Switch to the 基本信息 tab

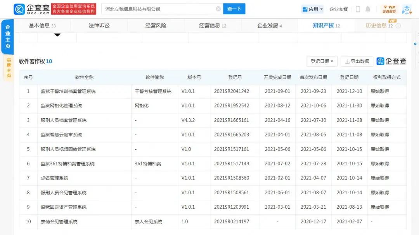point(42,26)
